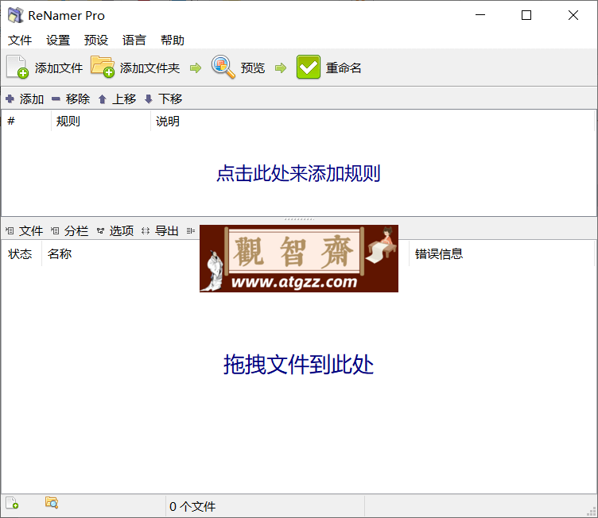Open the 语言 menu

(x=134, y=40)
